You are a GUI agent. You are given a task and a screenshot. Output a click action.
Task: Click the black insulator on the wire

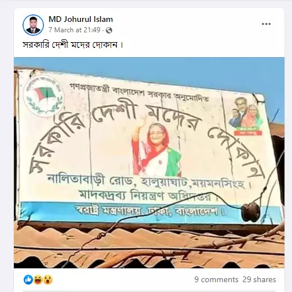tap(250, 212)
